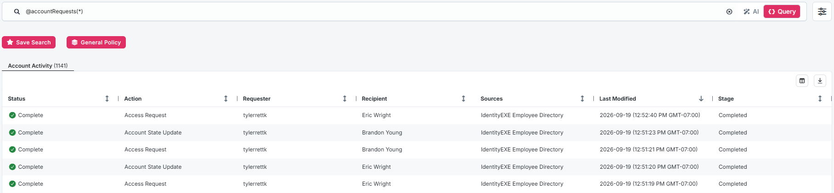Image resolution: width=834 pixels, height=193 pixels.
Task: Click the Recipient column header text
Action: [x=374, y=99]
